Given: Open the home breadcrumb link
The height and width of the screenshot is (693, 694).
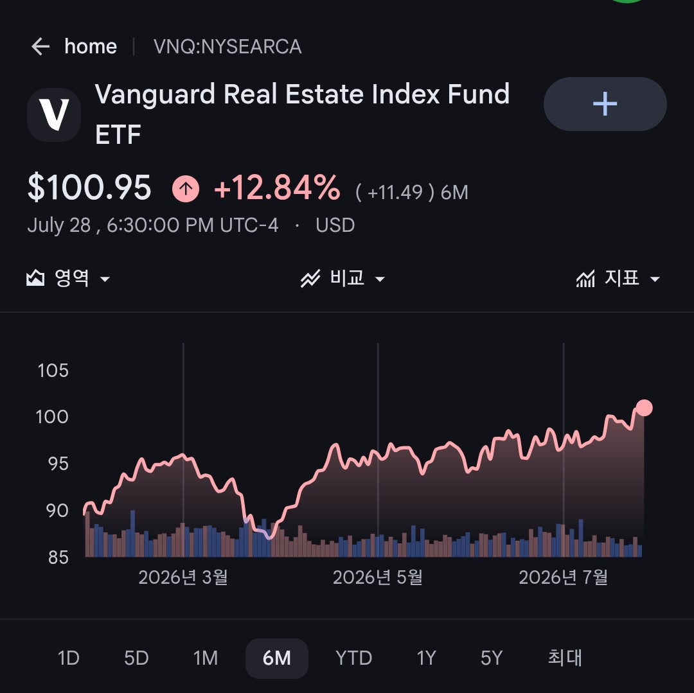Looking at the screenshot, I should click(91, 46).
